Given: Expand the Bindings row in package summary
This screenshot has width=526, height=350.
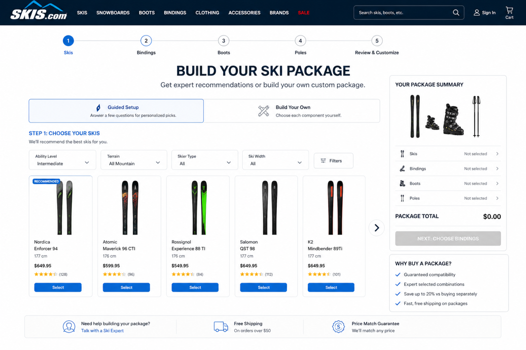Looking at the screenshot, I should 498,168.
